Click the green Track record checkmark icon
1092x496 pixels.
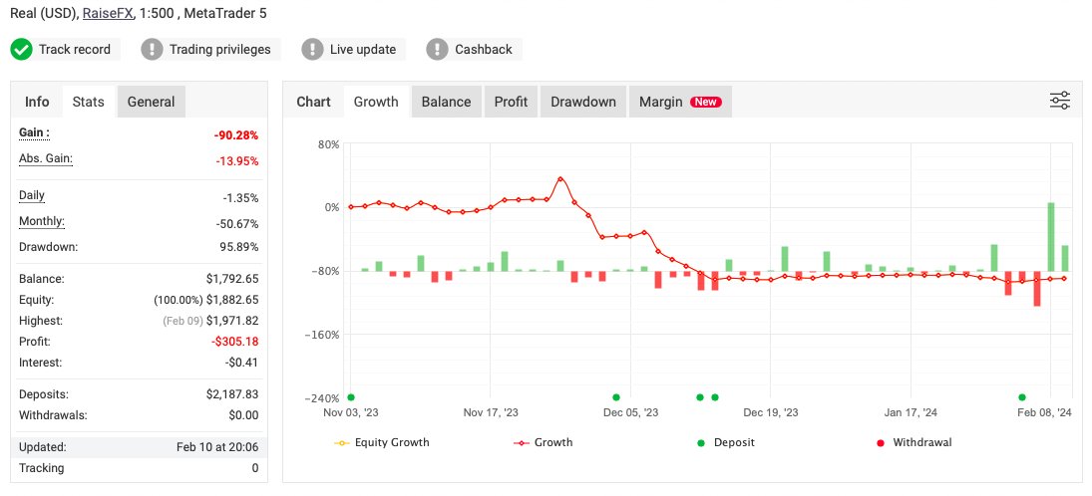click(22, 49)
